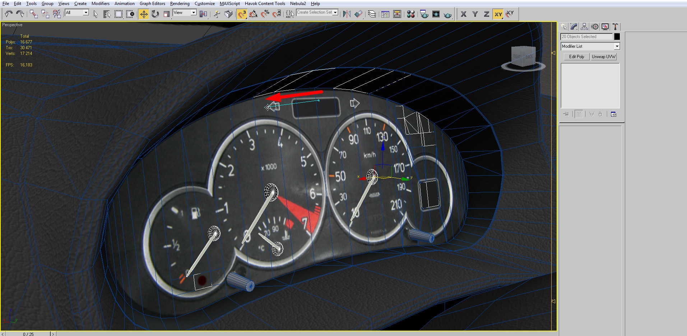Click the black object color swatch
Screen dimensions: 687x336
617,37
